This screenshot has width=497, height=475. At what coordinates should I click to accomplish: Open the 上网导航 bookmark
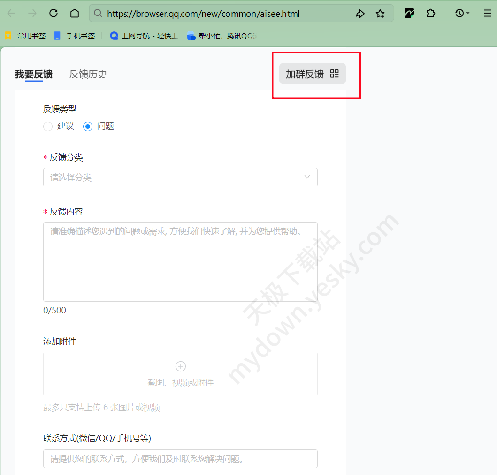[x=144, y=36]
